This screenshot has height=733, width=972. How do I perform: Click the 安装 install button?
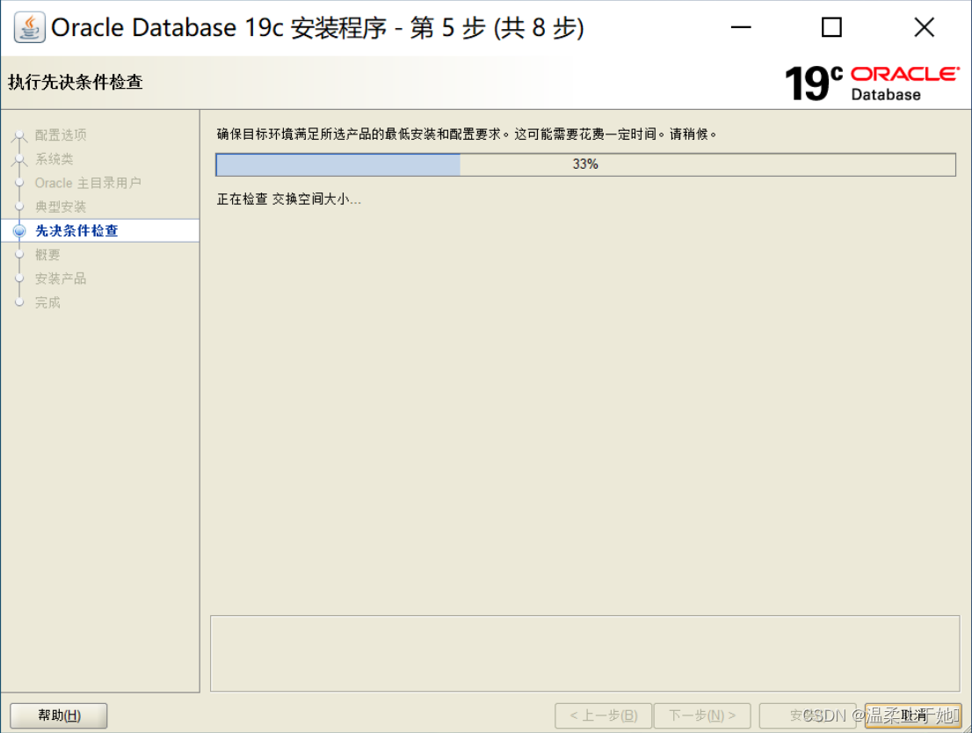808,715
